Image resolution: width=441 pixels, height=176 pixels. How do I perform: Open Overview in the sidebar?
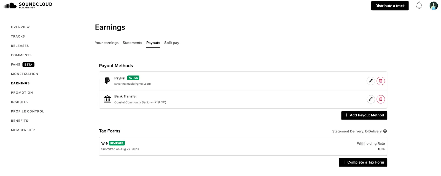tap(20, 27)
